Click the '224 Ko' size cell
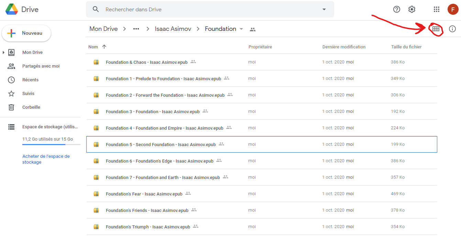 [x=398, y=128]
